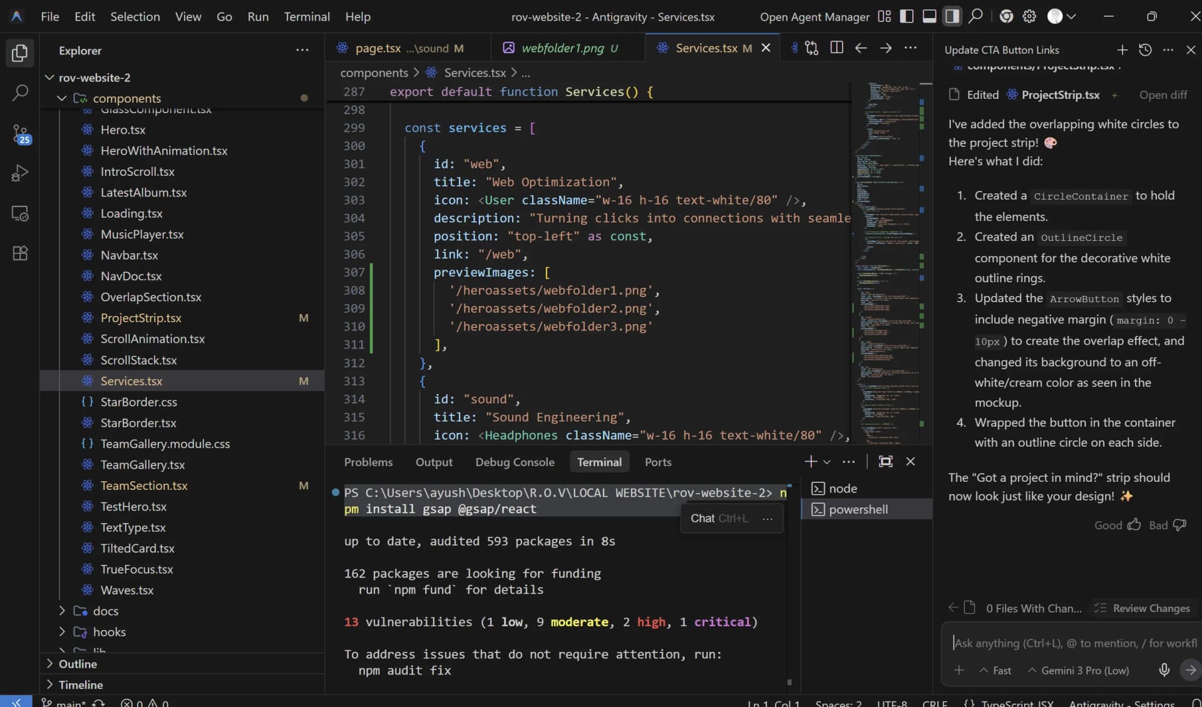Close the Services.tsx editor tab
This screenshot has height=707, width=1202.
coord(766,48)
